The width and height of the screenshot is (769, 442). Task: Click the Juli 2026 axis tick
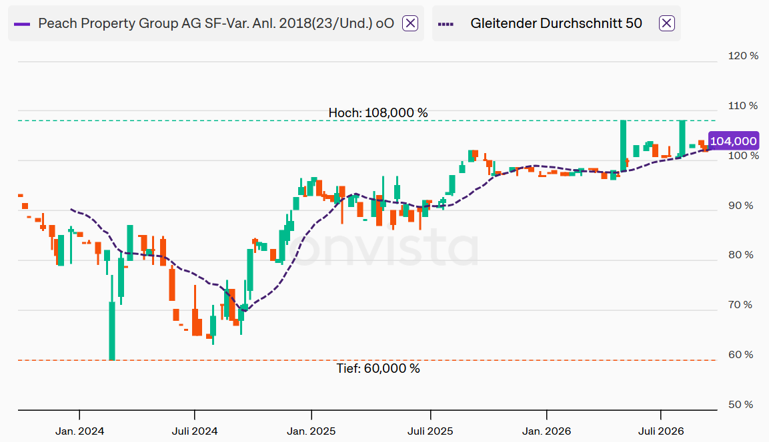660,431
